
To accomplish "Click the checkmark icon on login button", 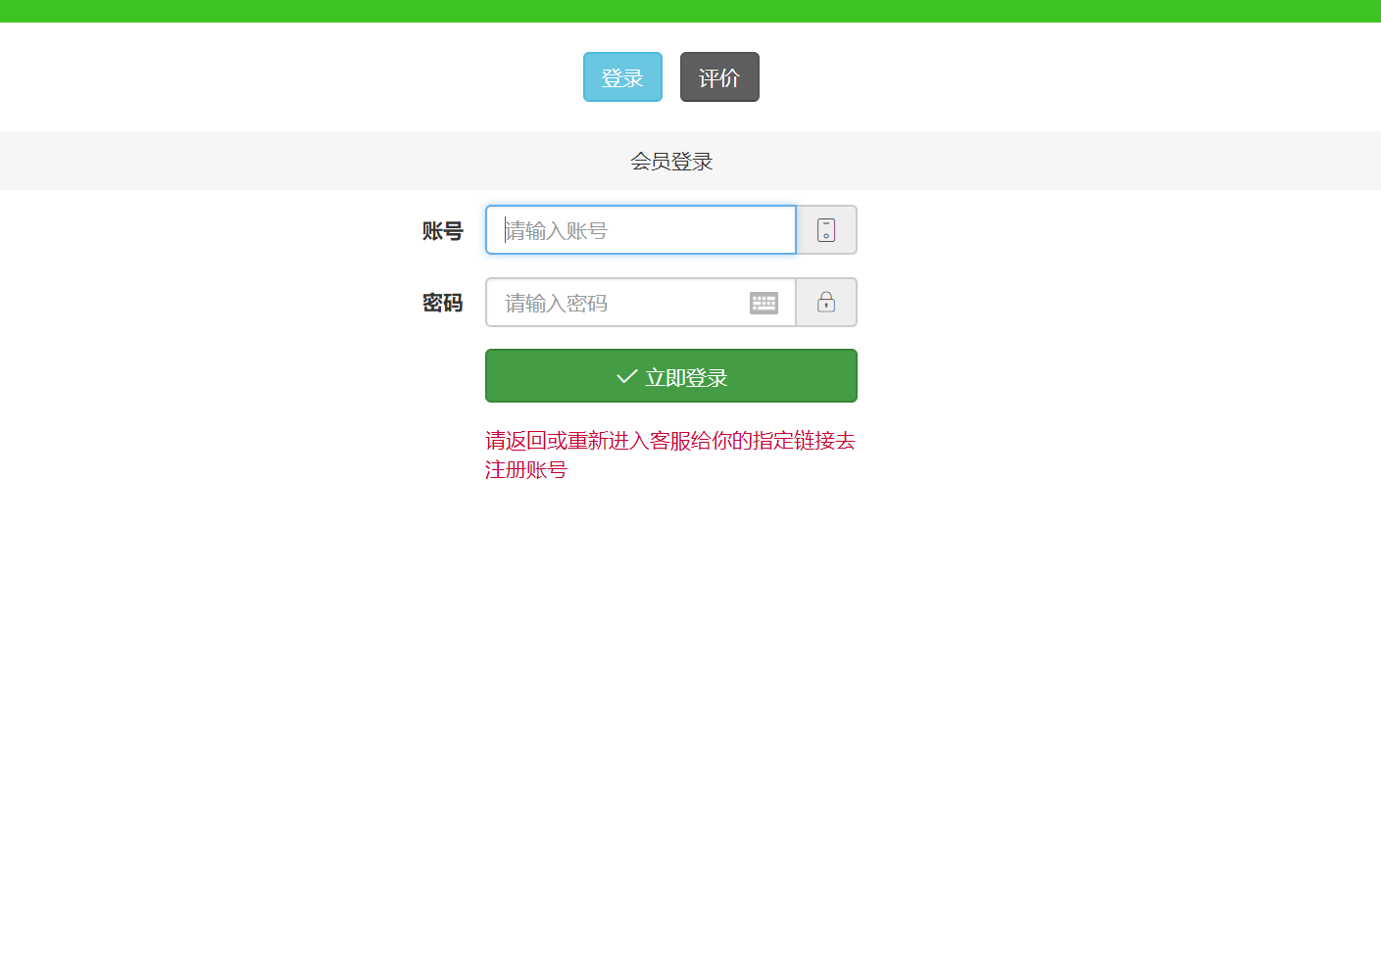I will [626, 377].
